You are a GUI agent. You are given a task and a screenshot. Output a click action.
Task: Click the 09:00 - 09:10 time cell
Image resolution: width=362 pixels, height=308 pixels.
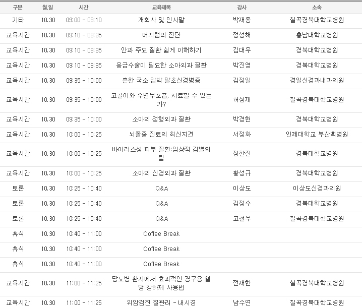coord(84,20)
